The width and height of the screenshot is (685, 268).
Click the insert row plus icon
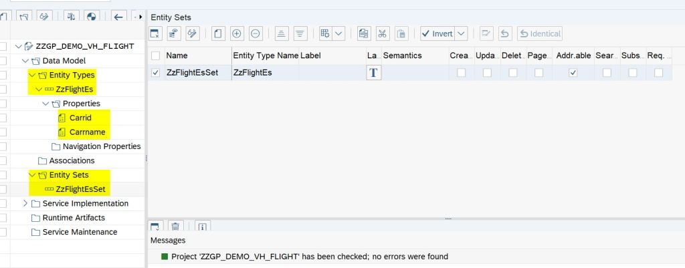click(x=237, y=33)
